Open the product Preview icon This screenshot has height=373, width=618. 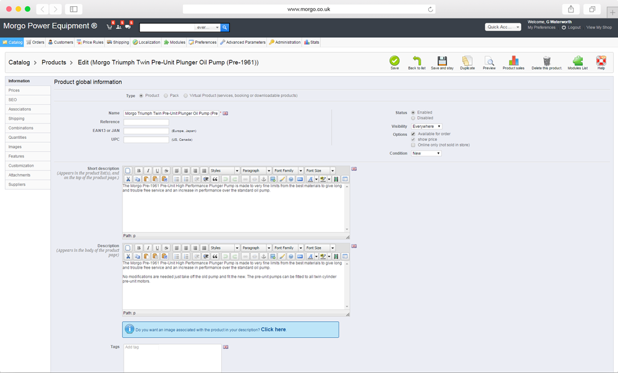[x=489, y=61]
